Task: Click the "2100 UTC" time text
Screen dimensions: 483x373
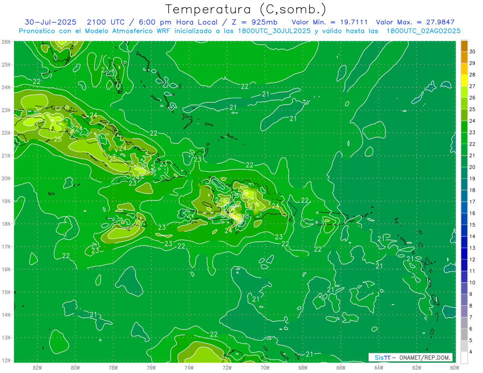Action: click(106, 22)
